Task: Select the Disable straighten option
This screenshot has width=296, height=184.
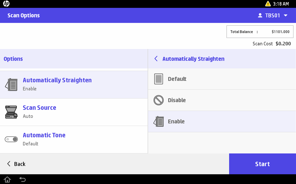Action: (177, 100)
